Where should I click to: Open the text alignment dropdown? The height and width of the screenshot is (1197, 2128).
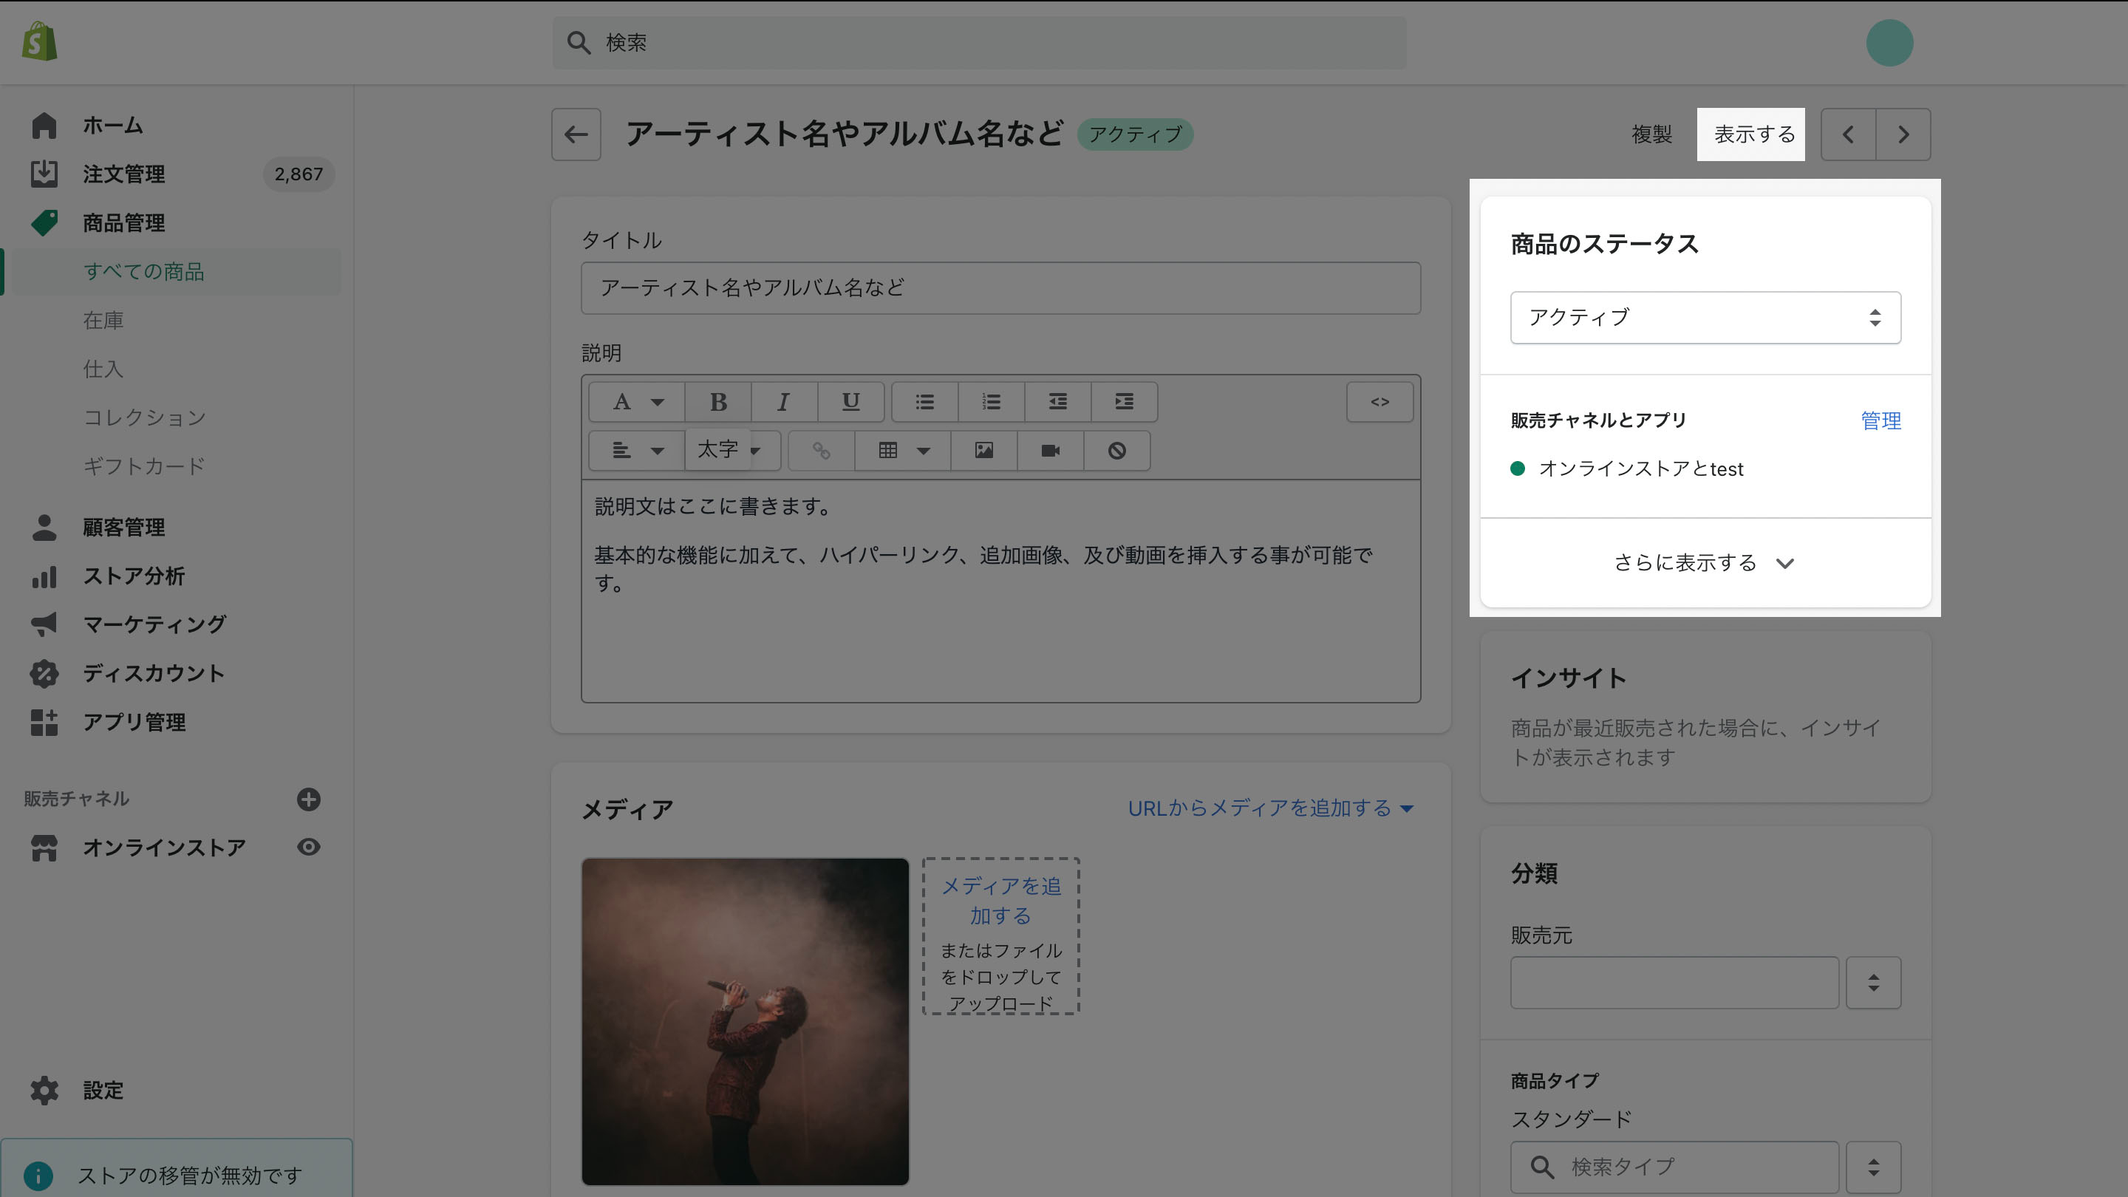(x=637, y=451)
